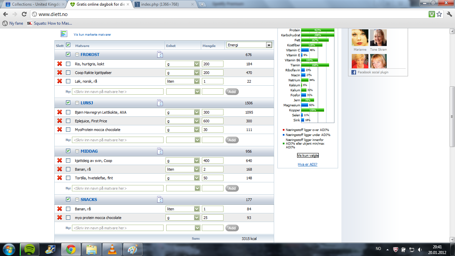The image size is (455, 256).
Task: Click Add button in the FROKOST section
Action: (232, 92)
